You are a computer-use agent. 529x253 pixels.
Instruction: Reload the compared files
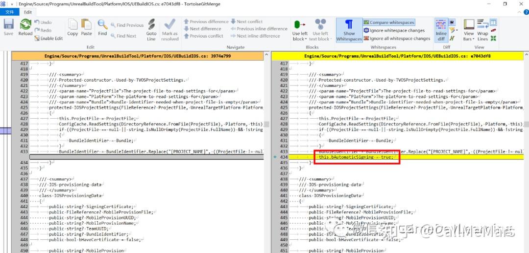(x=25, y=27)
